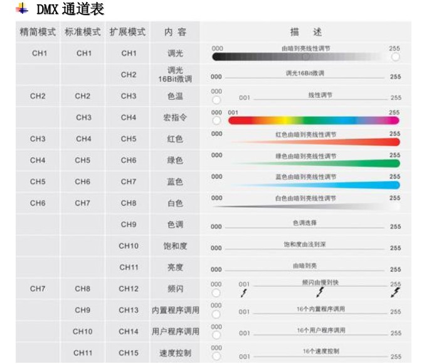Click the blue gradient wedge bar
Screen dimensions: 424x364
[315, 185]
